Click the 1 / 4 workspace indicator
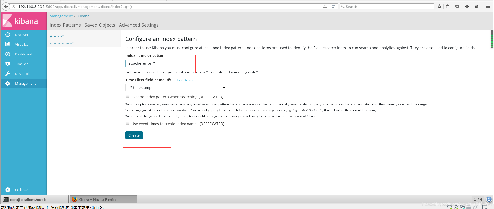 pyautogui.click(x=478, y=199)
